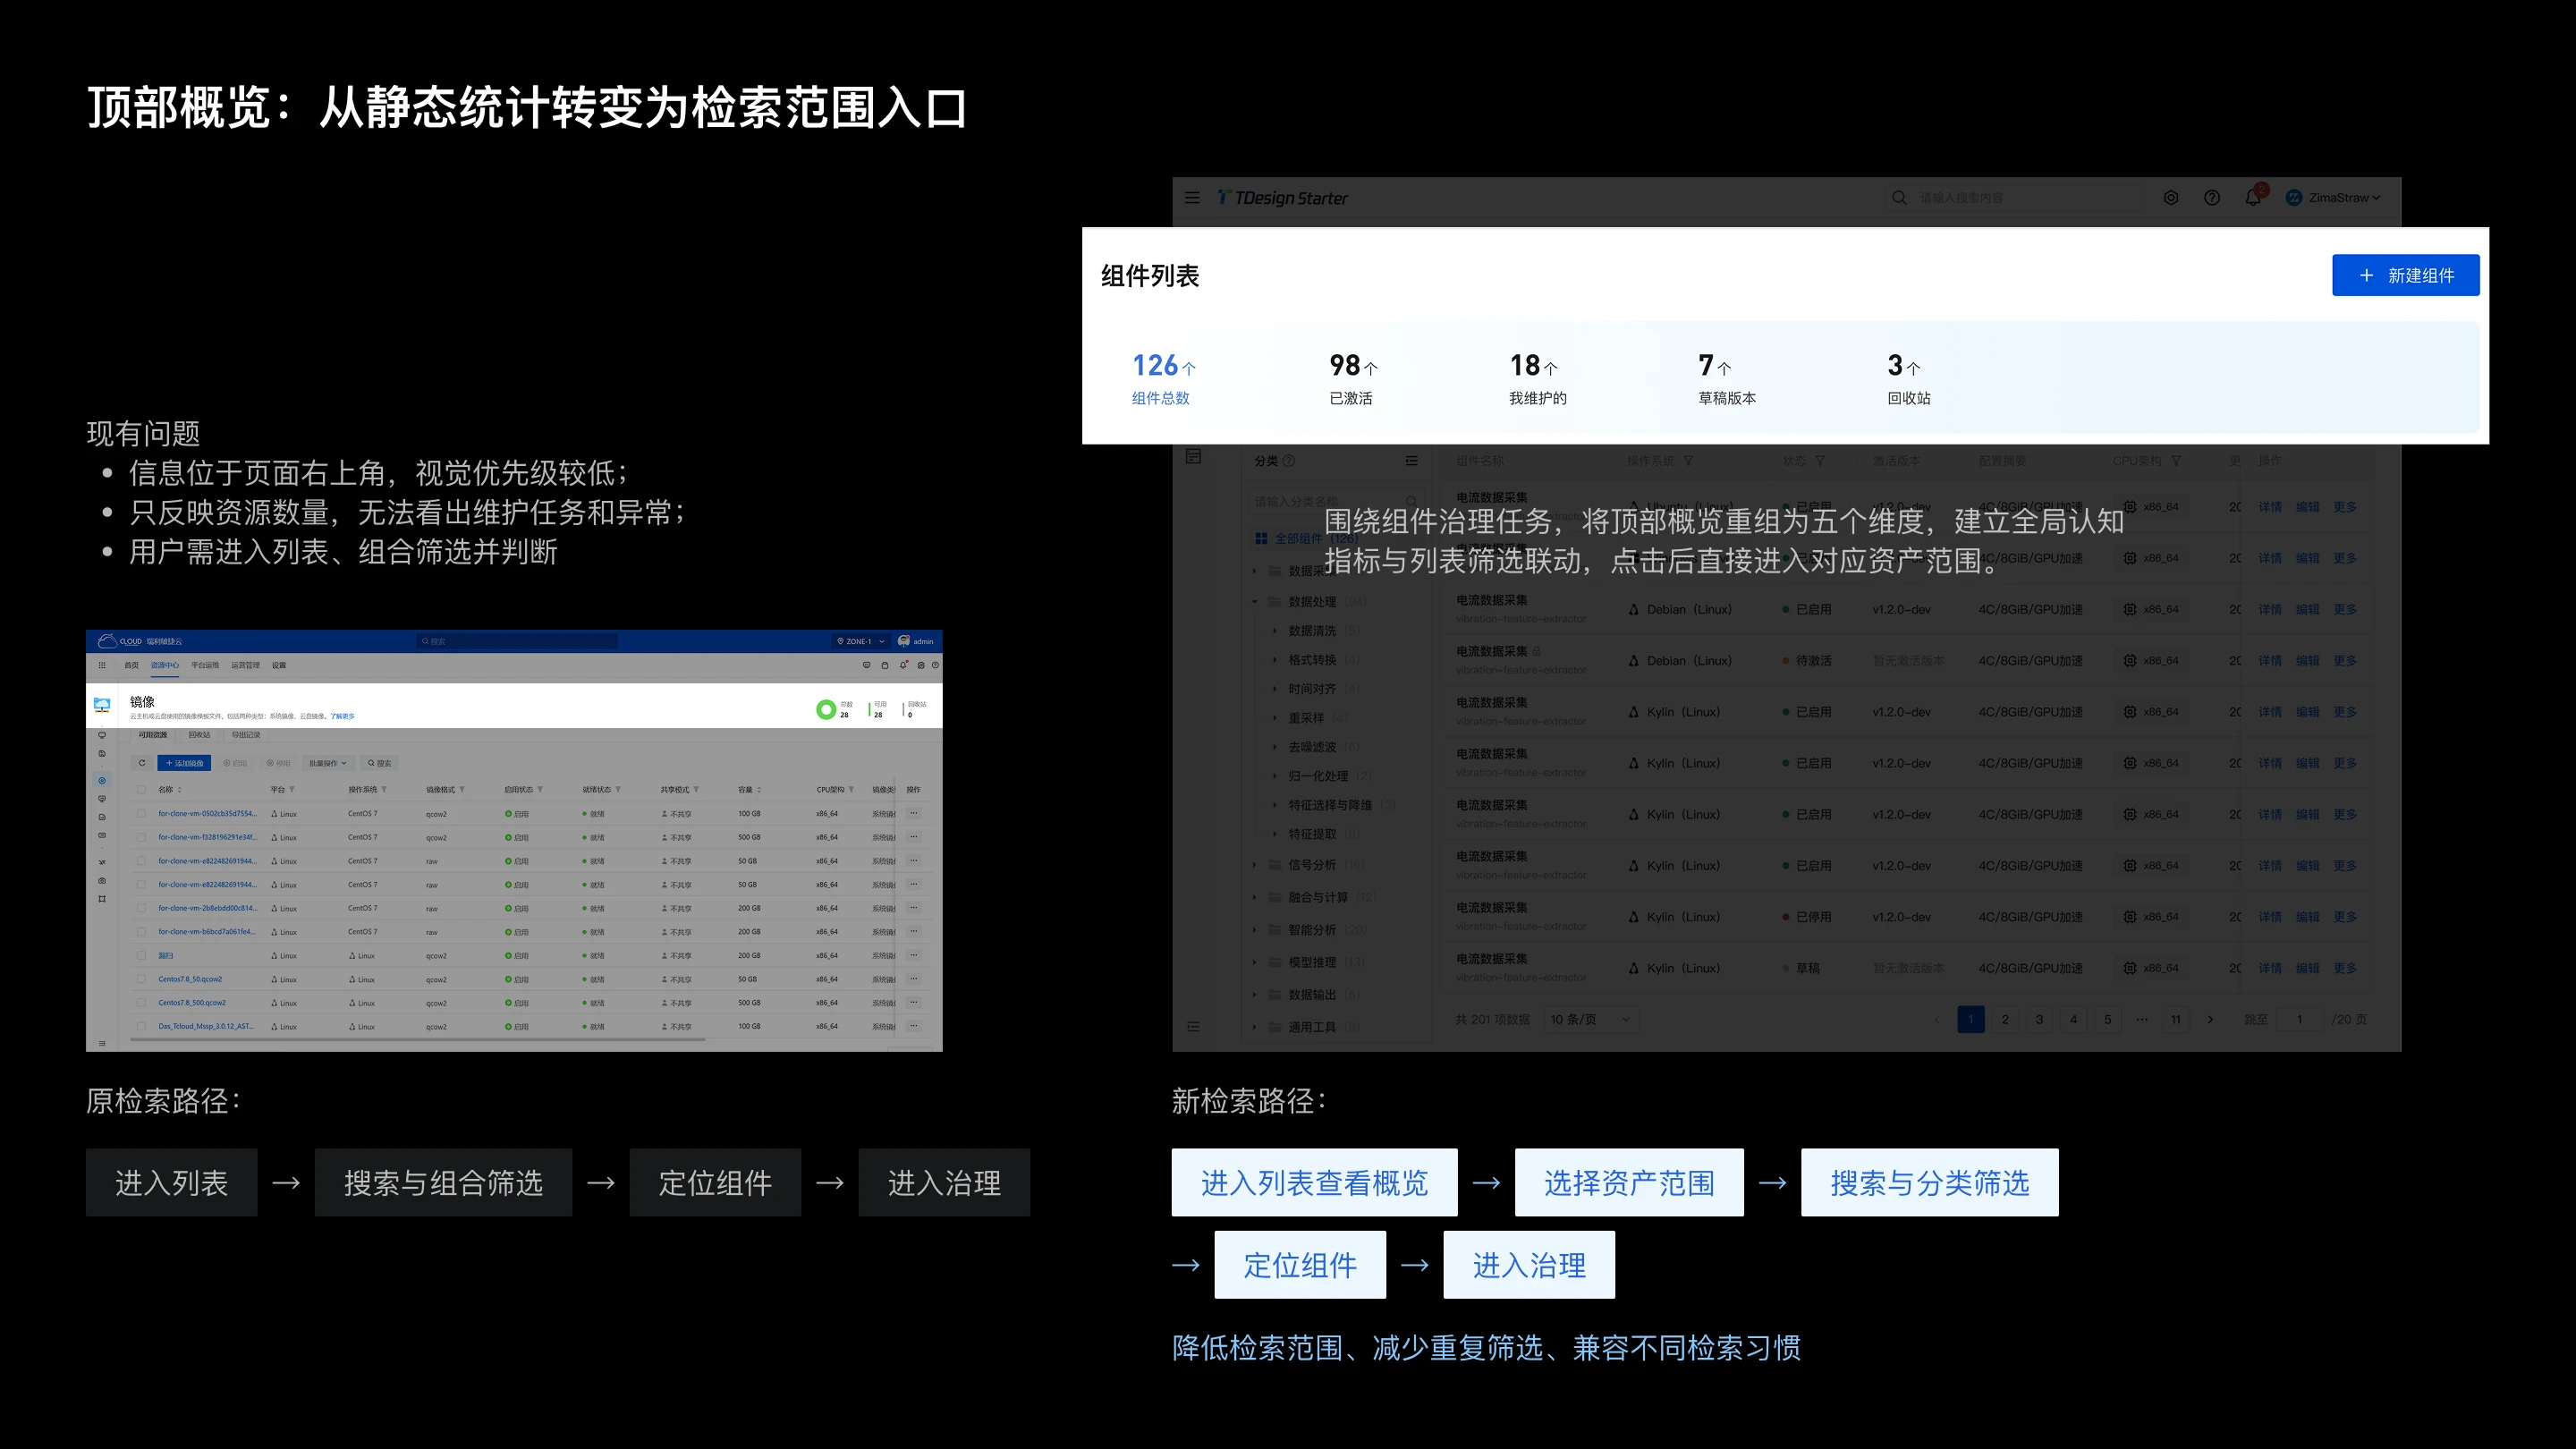Click 添加镜像 button in cloud console

pos(184,763)
